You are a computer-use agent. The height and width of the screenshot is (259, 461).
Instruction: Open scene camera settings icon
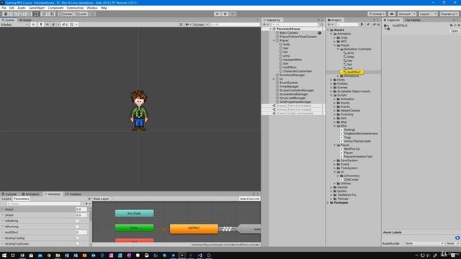pyautogui.click(x=187, y=24)
